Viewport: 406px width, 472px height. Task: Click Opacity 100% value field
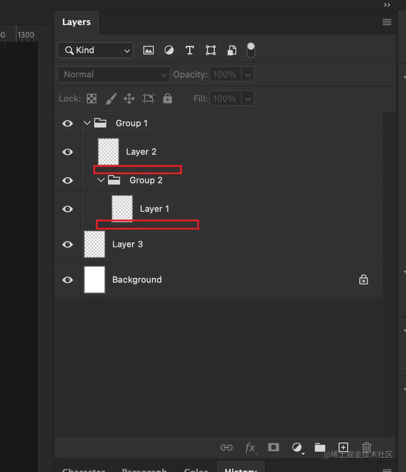point(225,74)
